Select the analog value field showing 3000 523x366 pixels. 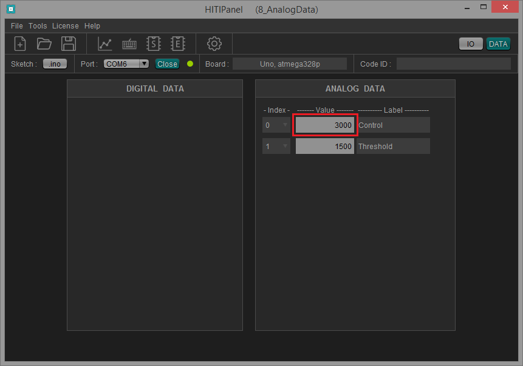tap(325, 125)
